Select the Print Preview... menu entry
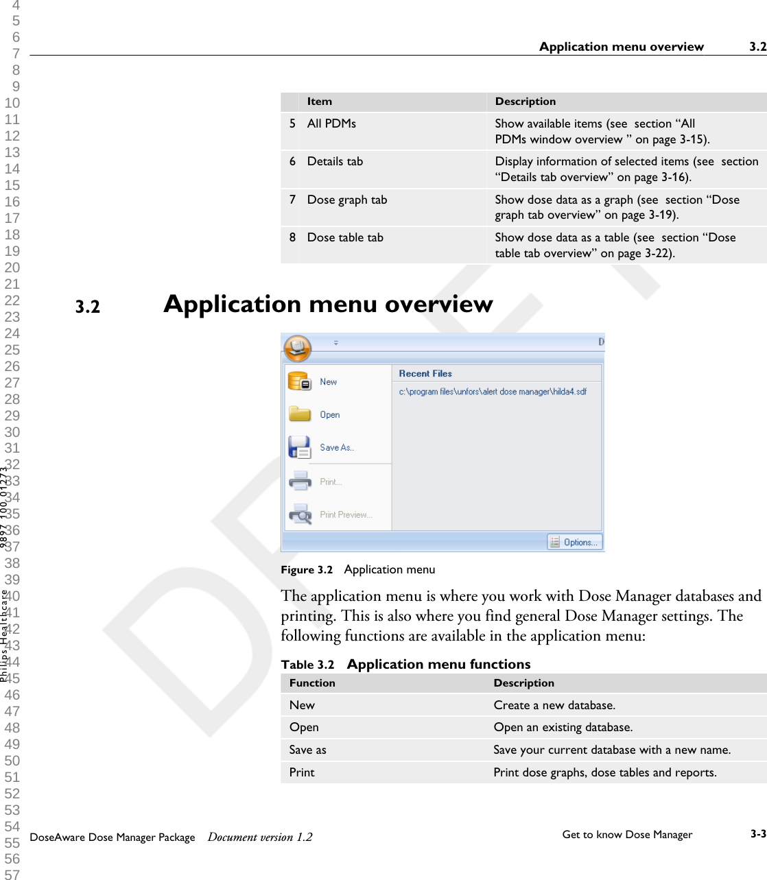The height and width of the screenshot is (880, 767). pos(346,514)
